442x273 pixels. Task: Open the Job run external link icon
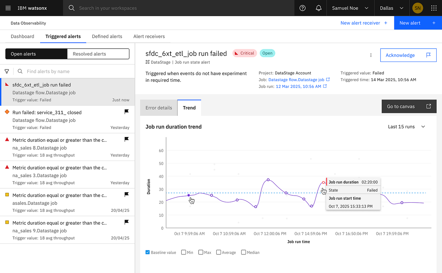pos(325,86)
